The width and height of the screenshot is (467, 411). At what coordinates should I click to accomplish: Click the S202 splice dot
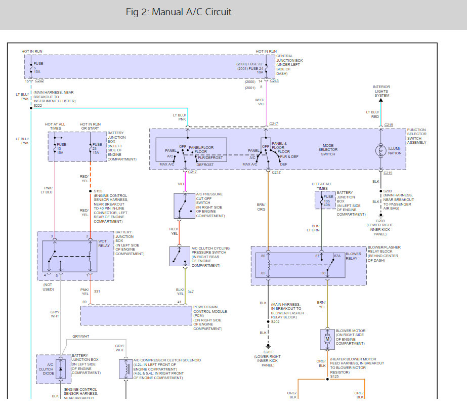coord(268,321)
